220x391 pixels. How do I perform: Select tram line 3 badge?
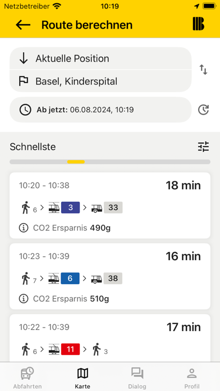point(70,207)
